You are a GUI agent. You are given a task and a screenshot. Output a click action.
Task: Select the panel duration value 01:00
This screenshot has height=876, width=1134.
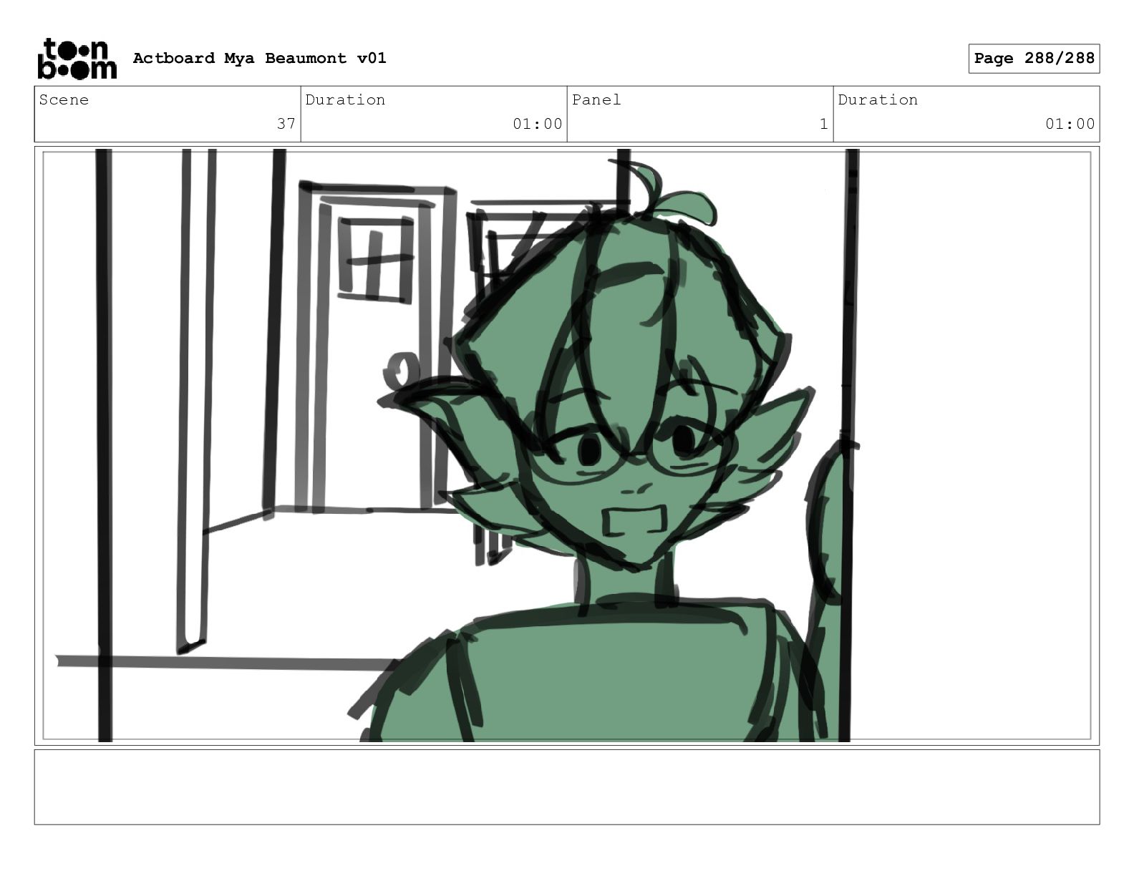tap(1070, 124)
